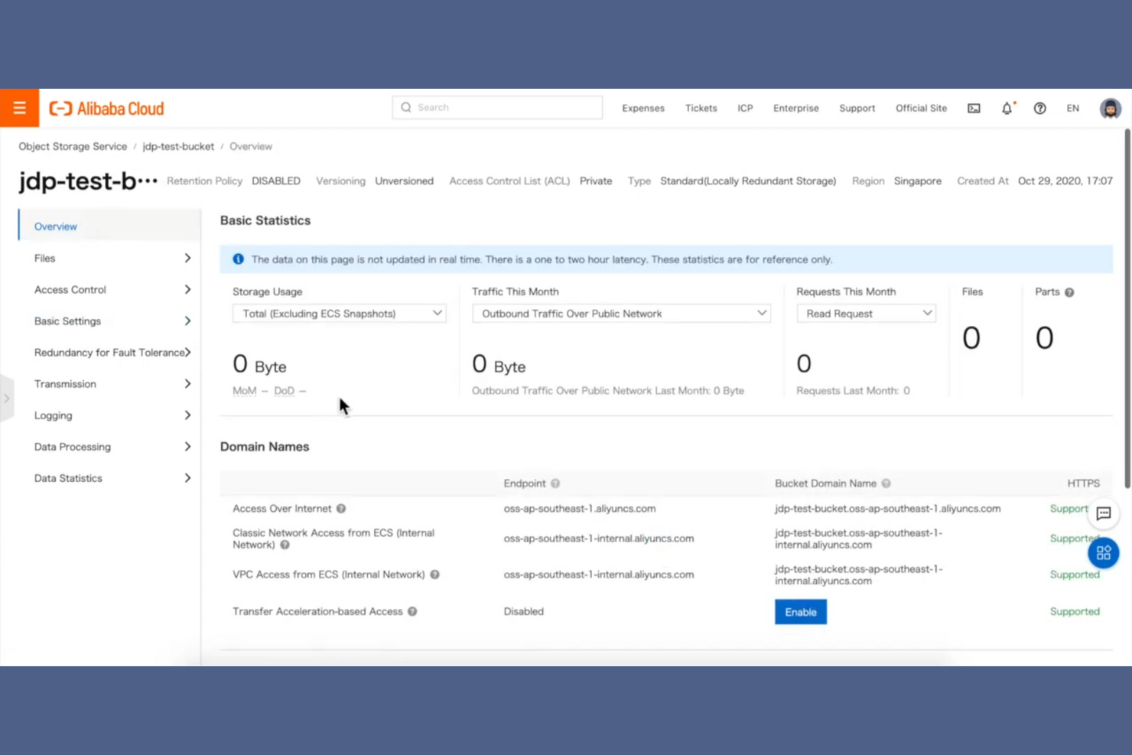Enable transfer acceleration with the Enable button
Screen dimensions: 1132x755
pos(801,612)
